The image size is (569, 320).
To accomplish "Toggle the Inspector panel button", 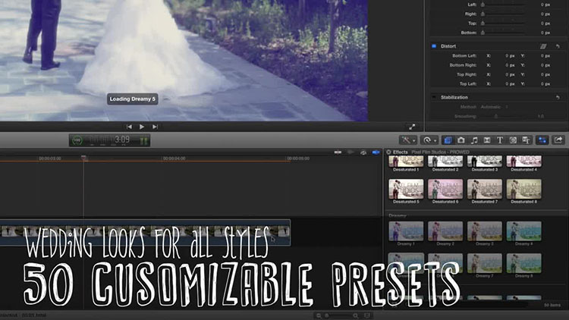I will pos(542,140).
